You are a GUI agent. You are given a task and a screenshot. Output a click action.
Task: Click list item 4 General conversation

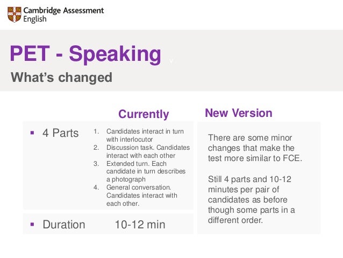click(x=142, y=196)
